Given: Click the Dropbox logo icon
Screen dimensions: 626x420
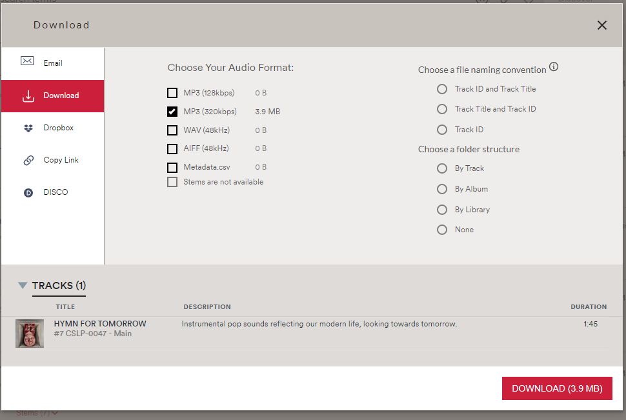Looking at the screenshot, I should 28,128.
